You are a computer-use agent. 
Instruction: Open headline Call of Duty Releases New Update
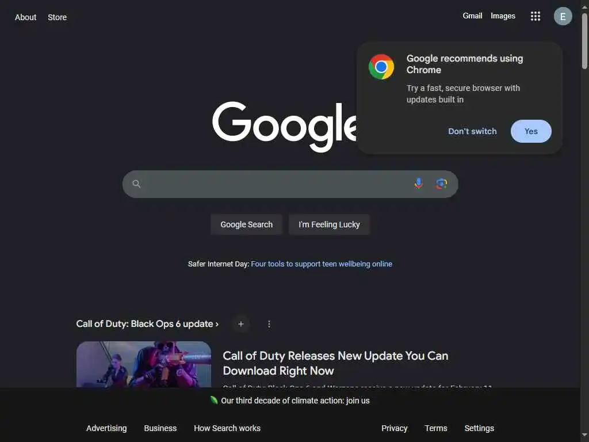(335, 363)
